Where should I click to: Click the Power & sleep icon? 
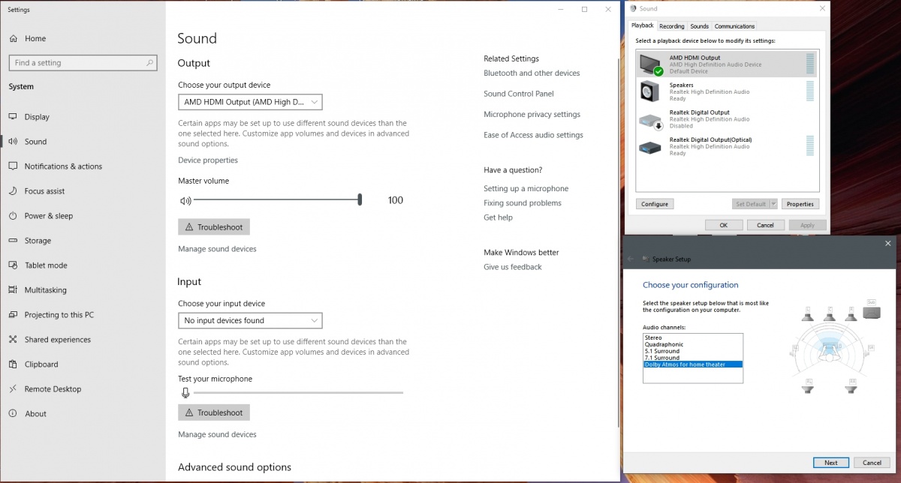pos(13,216)
